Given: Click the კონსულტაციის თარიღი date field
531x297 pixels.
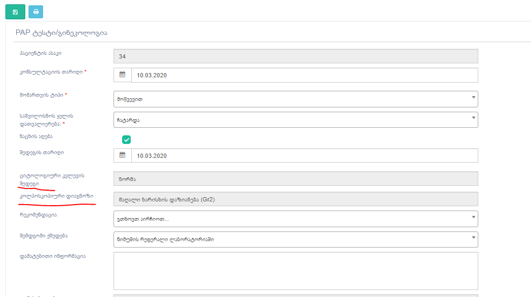Looking at the screenshot, I should click(304, 75).
